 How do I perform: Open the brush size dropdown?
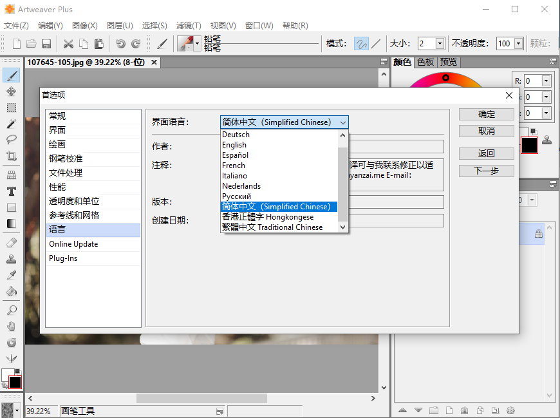click(x=440, y=44)
